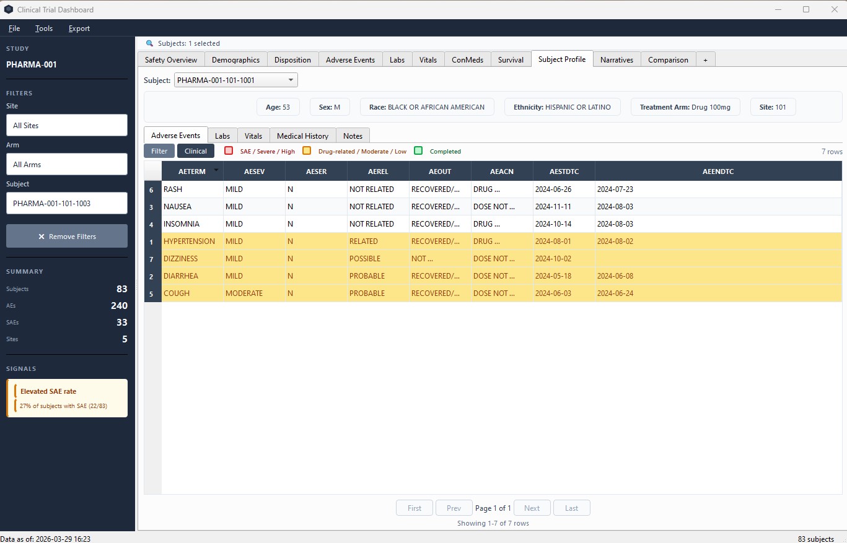Switch to the Narratives tab
This screenshot has width=847, height=543.
pos(617,59)
